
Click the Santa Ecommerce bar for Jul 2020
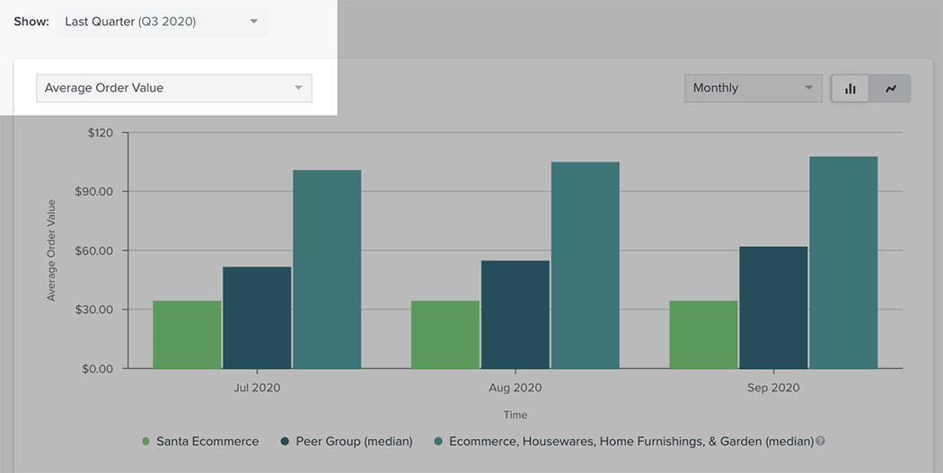click(x=187, y=335)
